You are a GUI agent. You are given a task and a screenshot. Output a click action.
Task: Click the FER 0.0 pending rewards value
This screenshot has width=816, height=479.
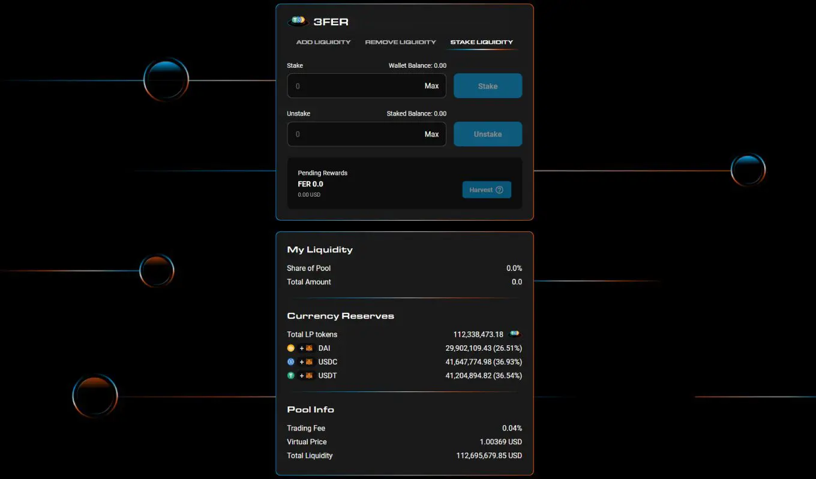point(310,184)
